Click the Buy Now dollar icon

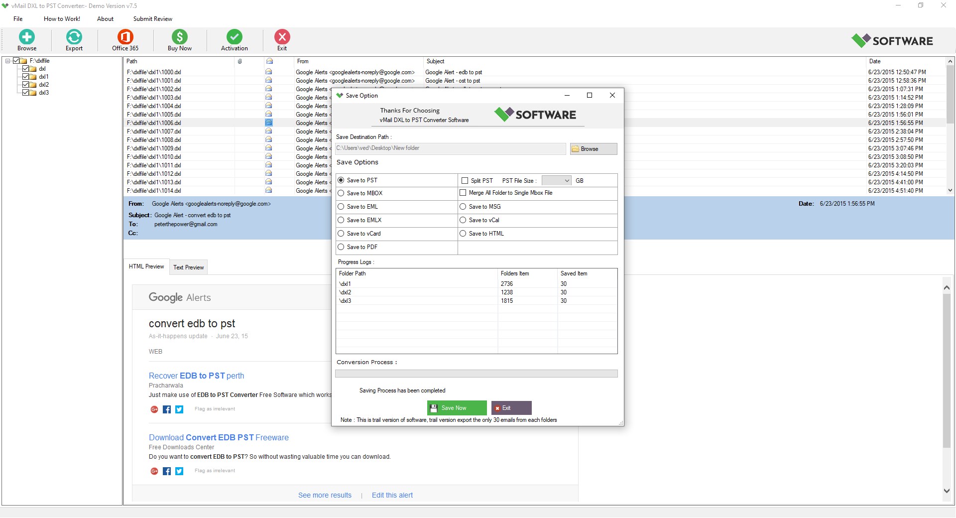click(x=180, y=37)
